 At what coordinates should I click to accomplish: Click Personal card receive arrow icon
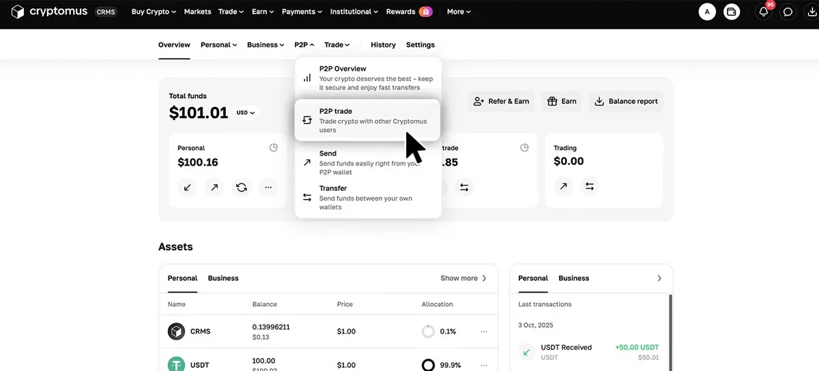coord(187,187)
